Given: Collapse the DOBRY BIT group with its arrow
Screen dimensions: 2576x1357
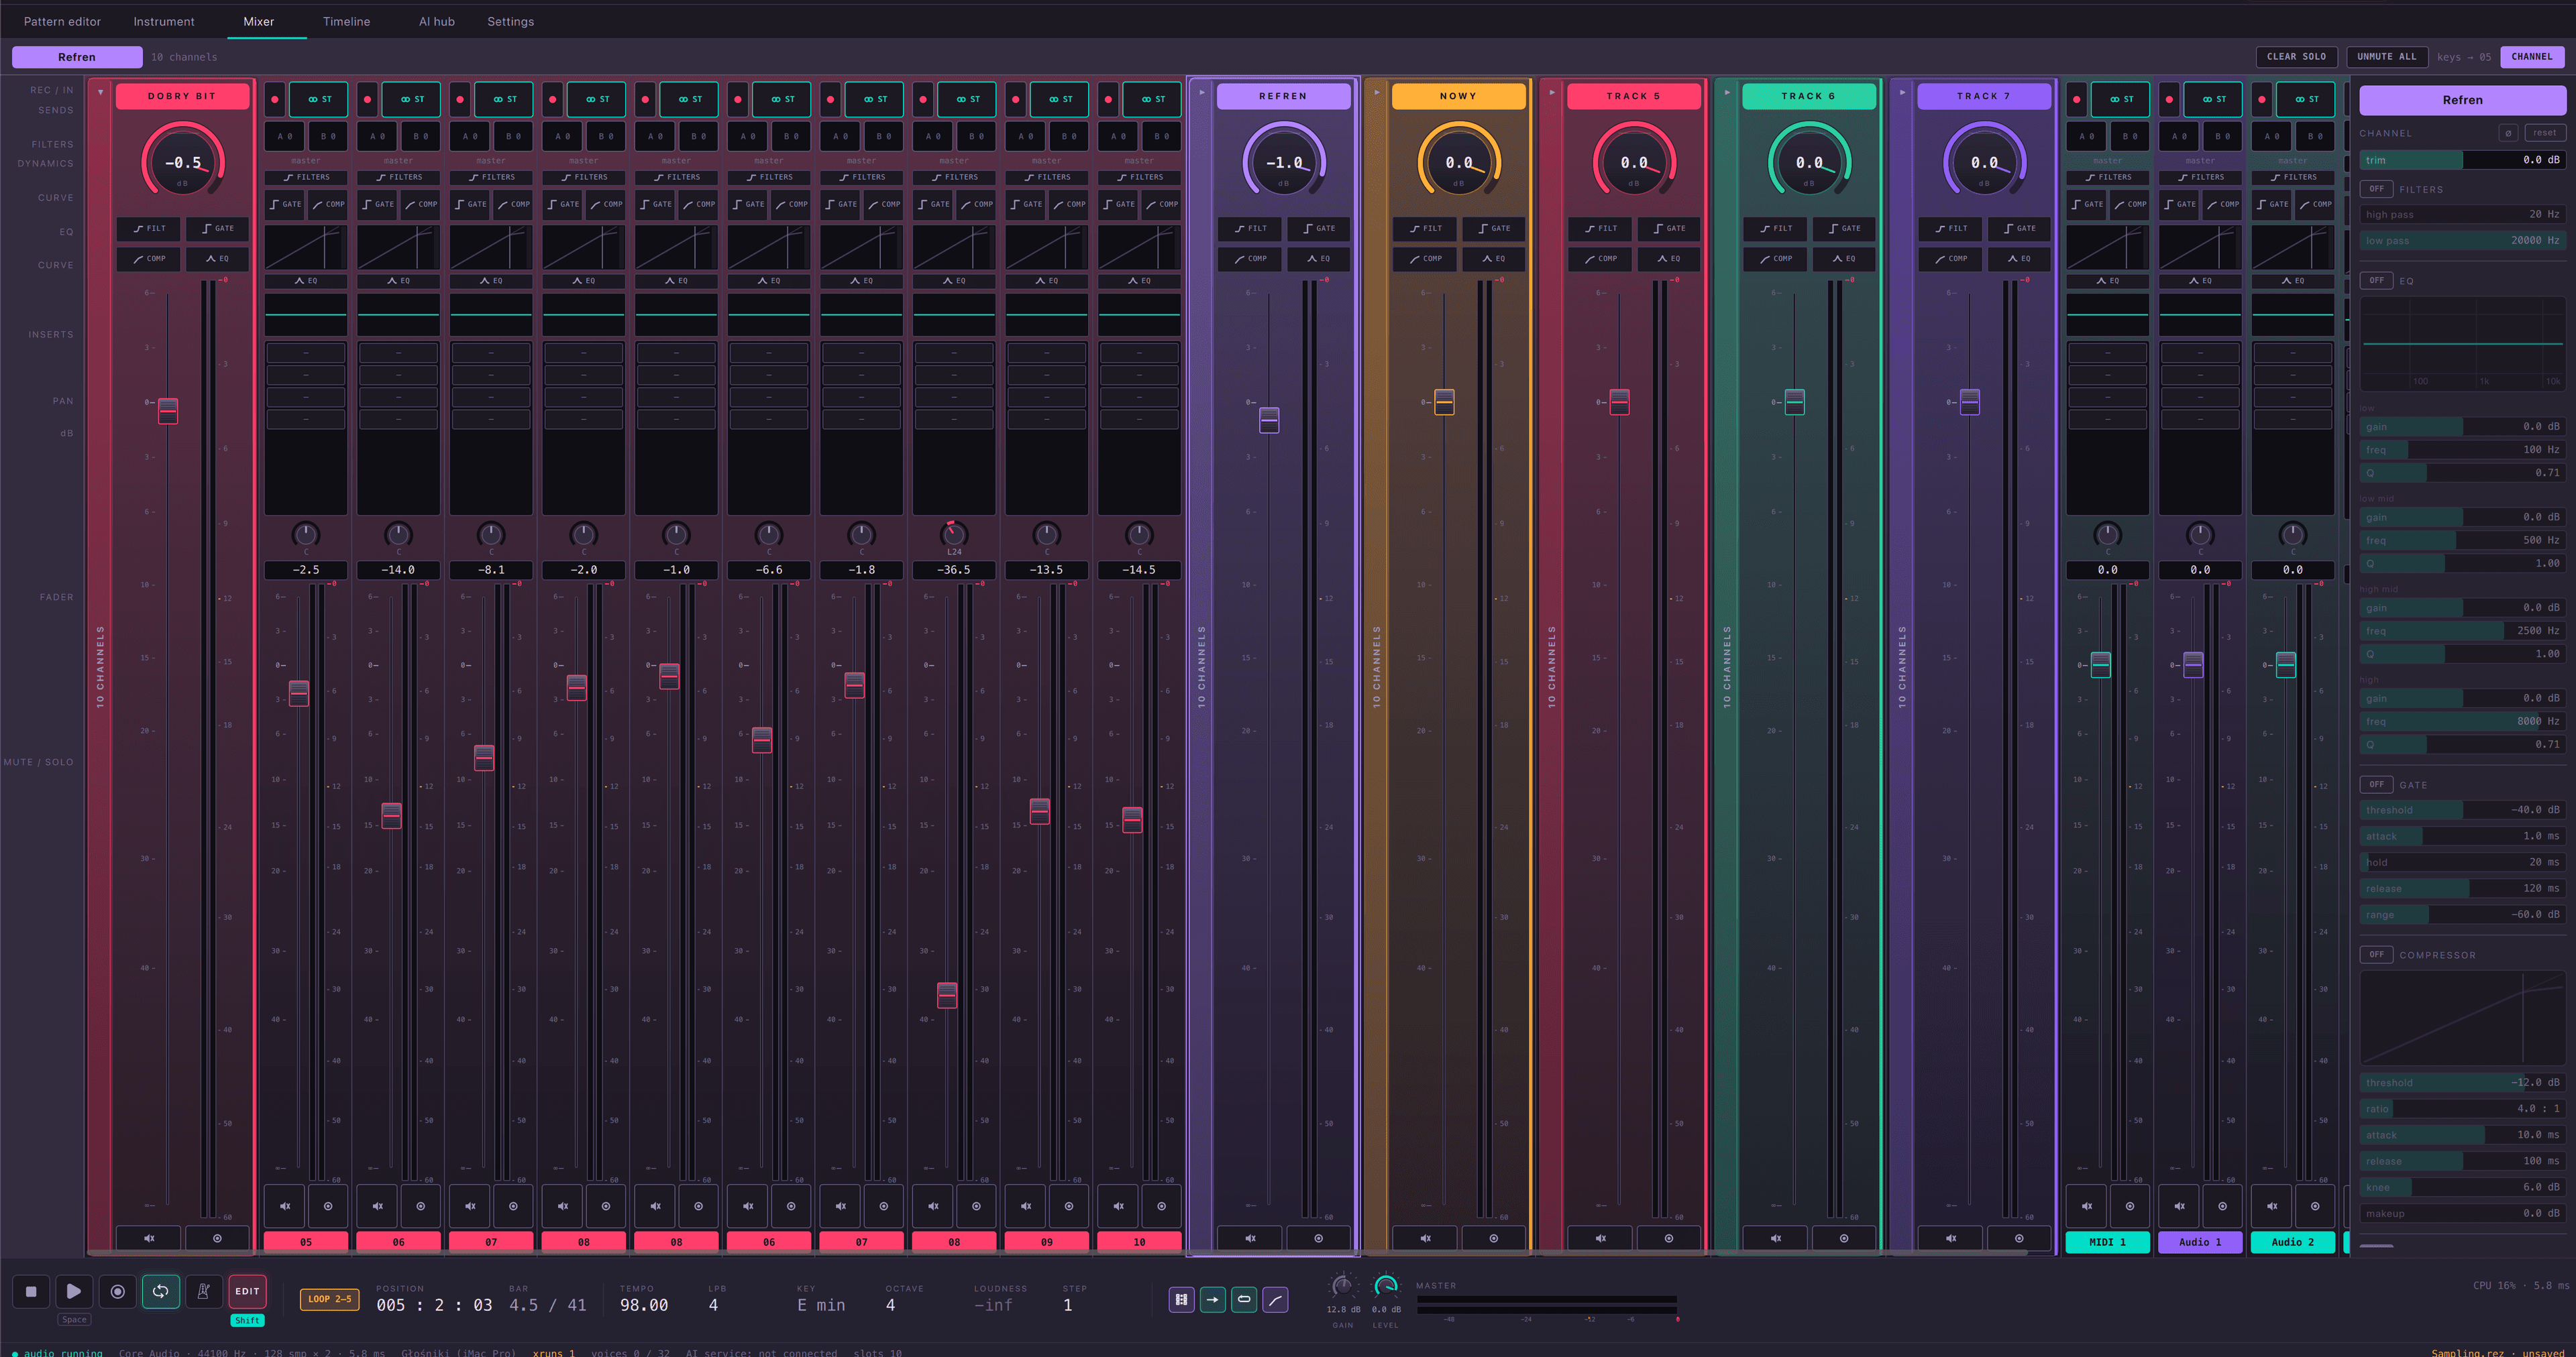Looking at the screenshot, I should click(x=100, y=93).
